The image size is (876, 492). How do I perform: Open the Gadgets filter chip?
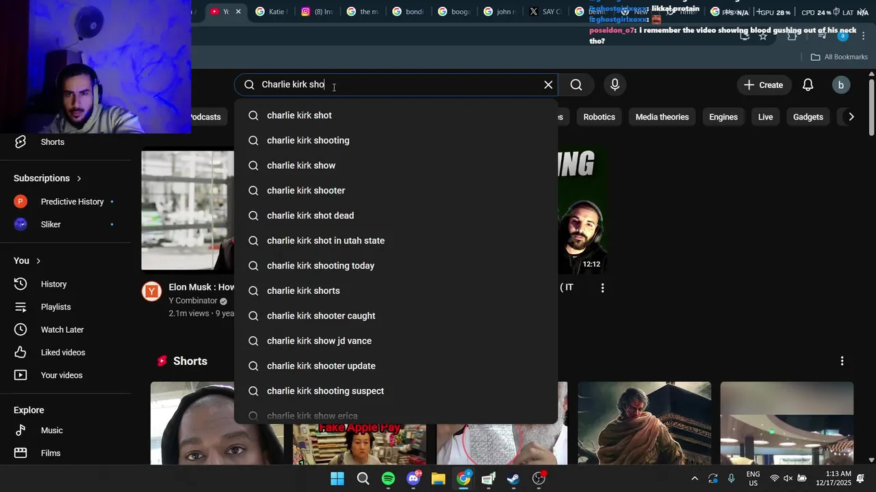pyautogui.click(x=808, y=117)
